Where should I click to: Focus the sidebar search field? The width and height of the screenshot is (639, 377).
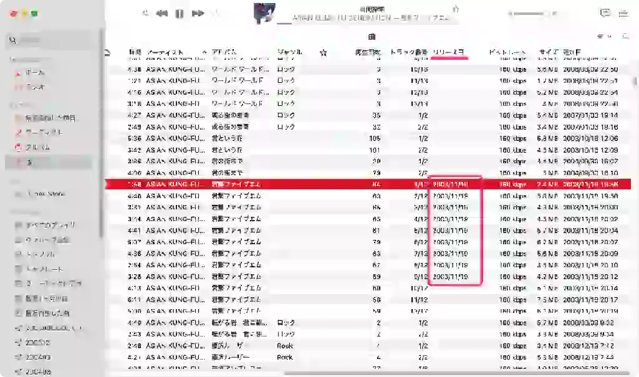[x=50, y=40]
